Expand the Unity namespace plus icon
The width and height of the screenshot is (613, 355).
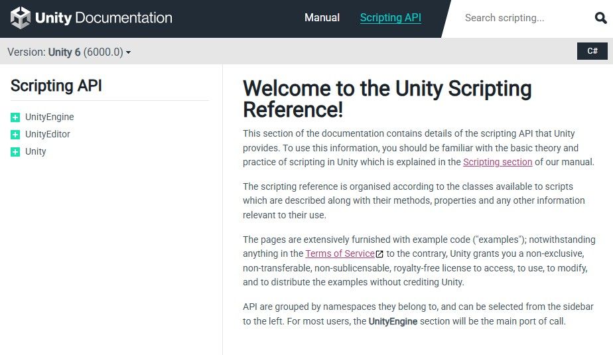[15, 152]
